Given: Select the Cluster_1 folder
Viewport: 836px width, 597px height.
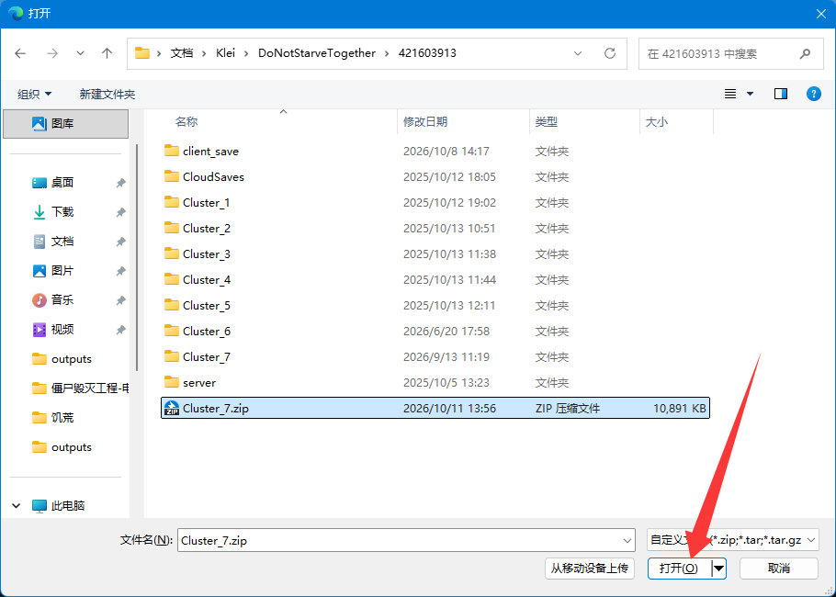Looking at the screenshot, I should (435, 203).
